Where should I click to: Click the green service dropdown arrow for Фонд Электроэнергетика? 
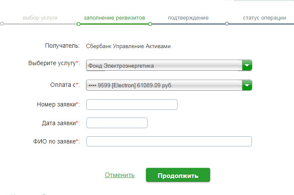click(247, 66)
